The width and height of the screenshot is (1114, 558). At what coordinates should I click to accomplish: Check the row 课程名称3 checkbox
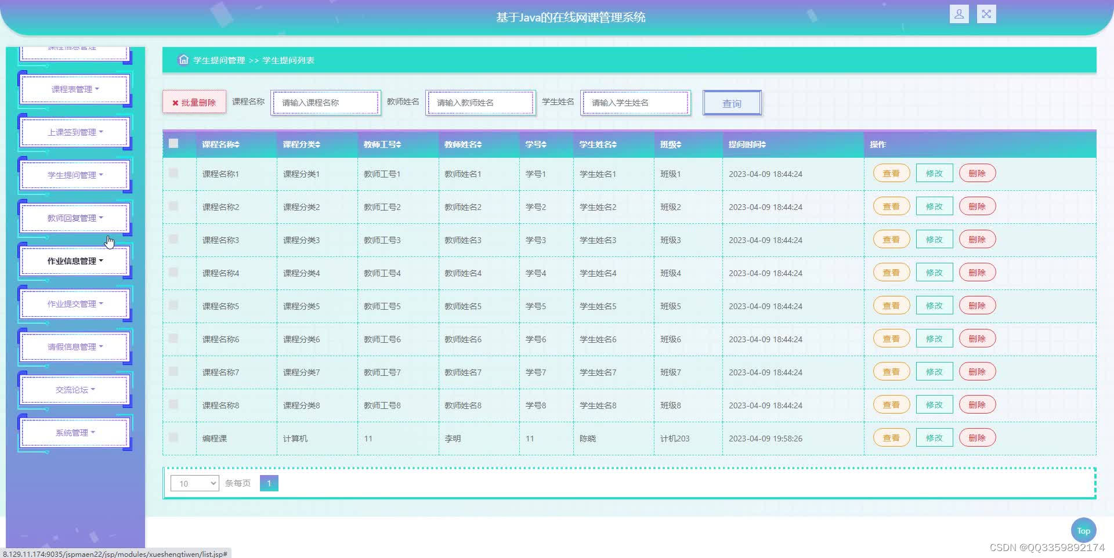tap(173, 239)
